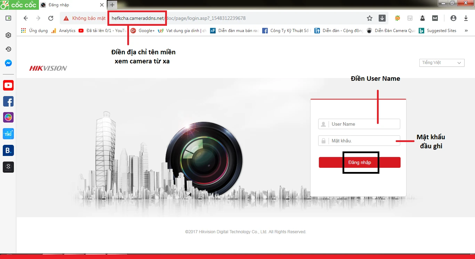Click the red Đăng nhập login button
Screen dimensions: 475x259
360,163
